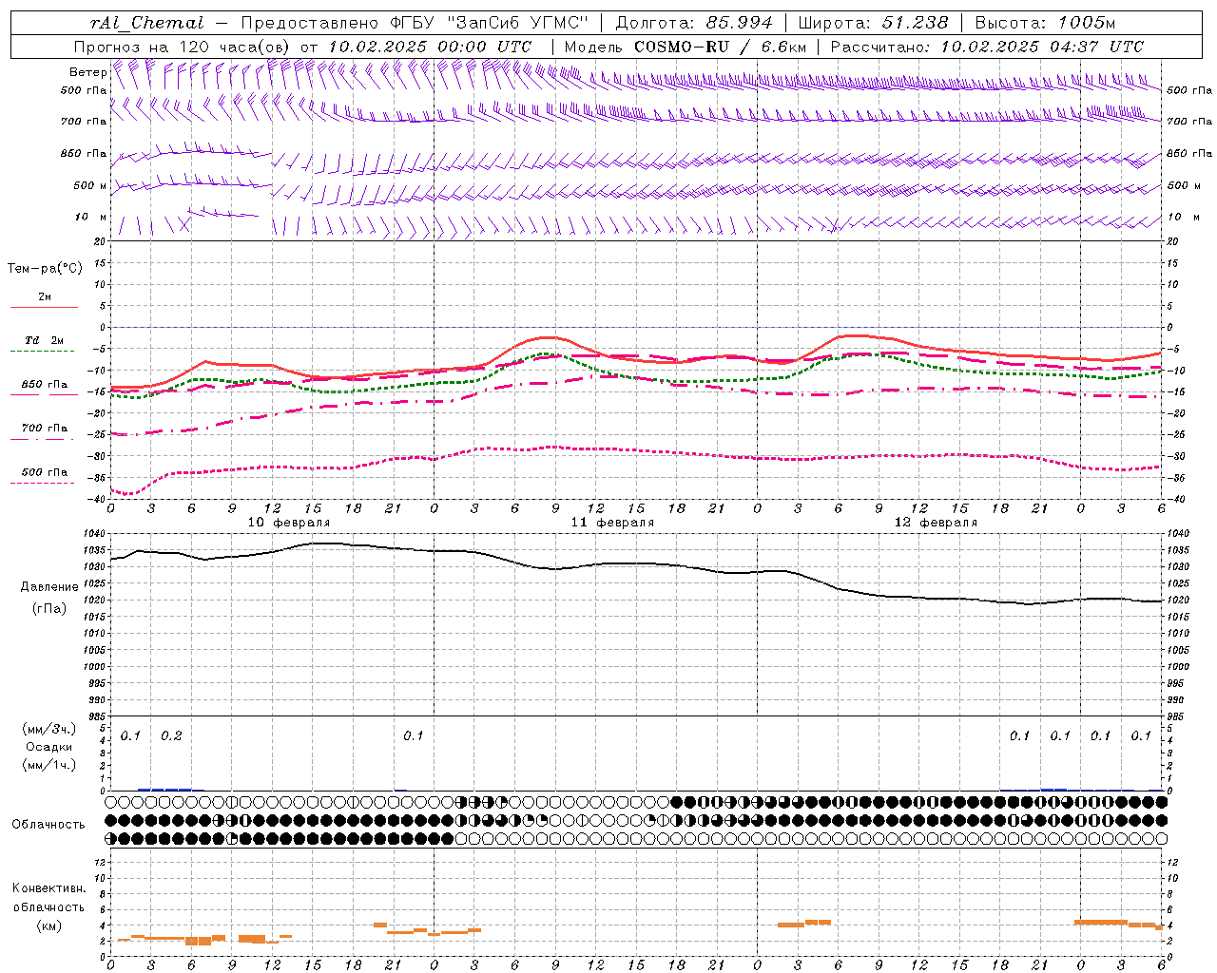The width and height of the screenshot is (1217, 973).
Task: Click the latitude value Широта: 51.238
Action: [873, 23]
